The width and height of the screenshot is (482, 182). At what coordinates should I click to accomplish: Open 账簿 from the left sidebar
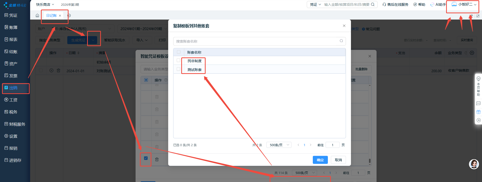tap(11, 27)
